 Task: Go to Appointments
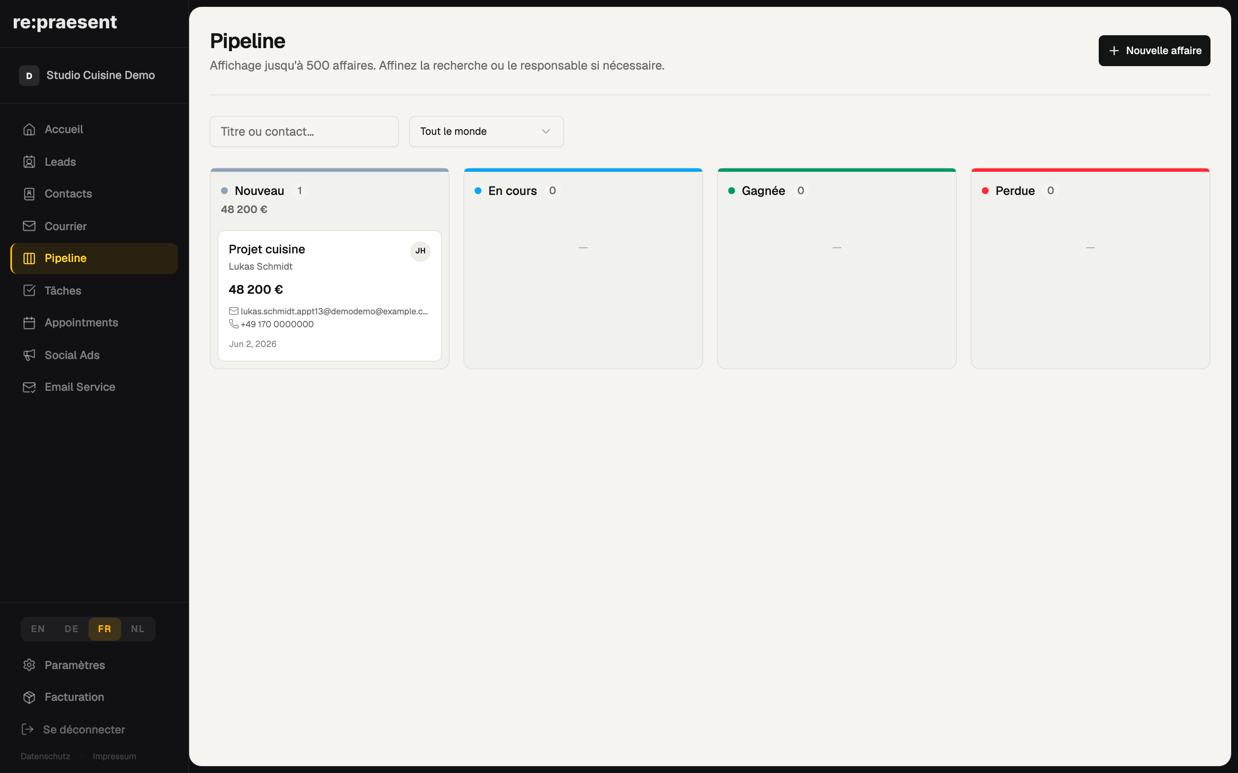[x=94, y=323]
